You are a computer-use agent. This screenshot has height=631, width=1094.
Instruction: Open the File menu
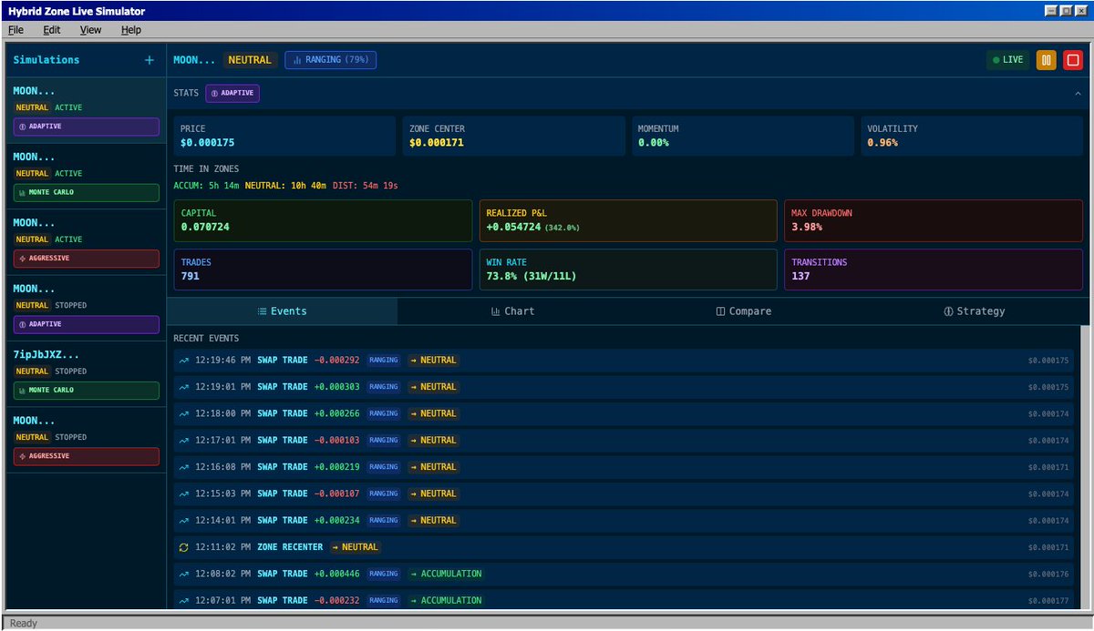click(x=16, y=29)
